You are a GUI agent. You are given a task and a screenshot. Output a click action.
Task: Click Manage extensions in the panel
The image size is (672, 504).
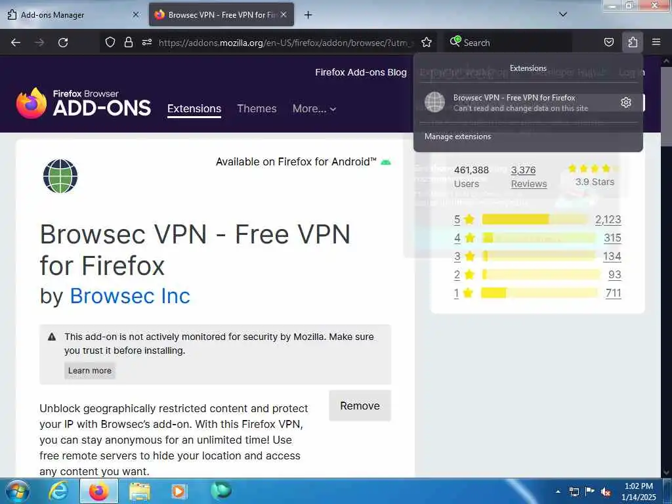[457, 136]
